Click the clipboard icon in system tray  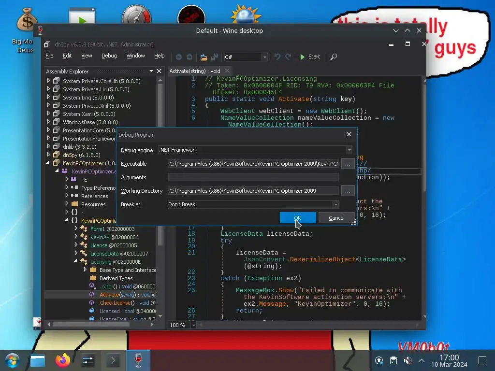pos(393,360)
